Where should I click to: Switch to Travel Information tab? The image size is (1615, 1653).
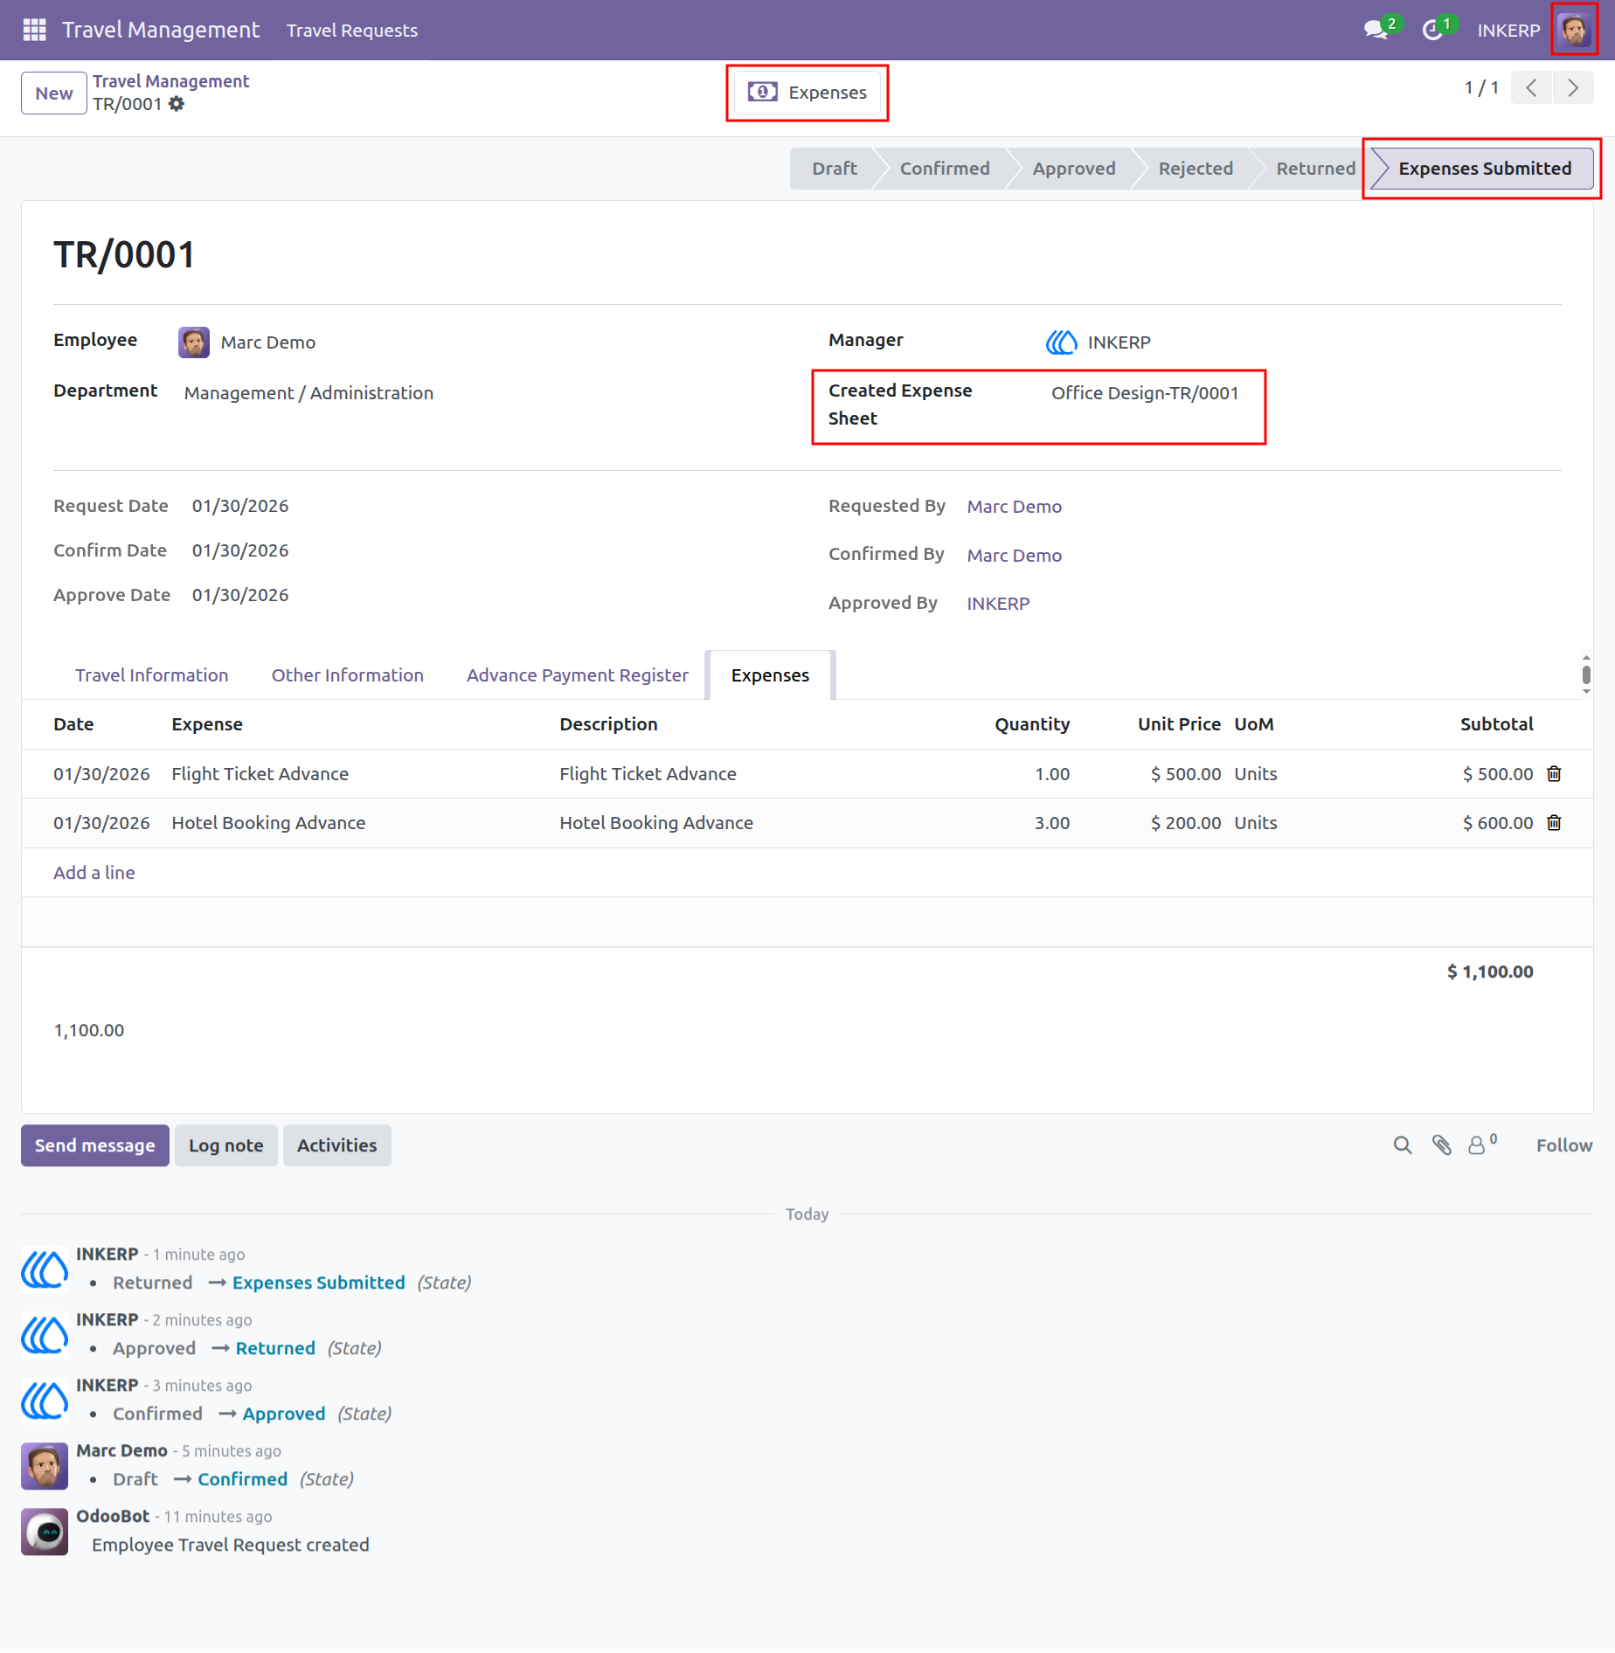[x=151, y=674]
